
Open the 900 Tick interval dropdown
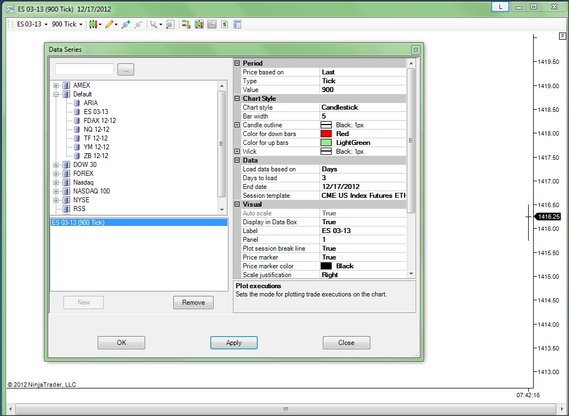[x=67, y=24]
